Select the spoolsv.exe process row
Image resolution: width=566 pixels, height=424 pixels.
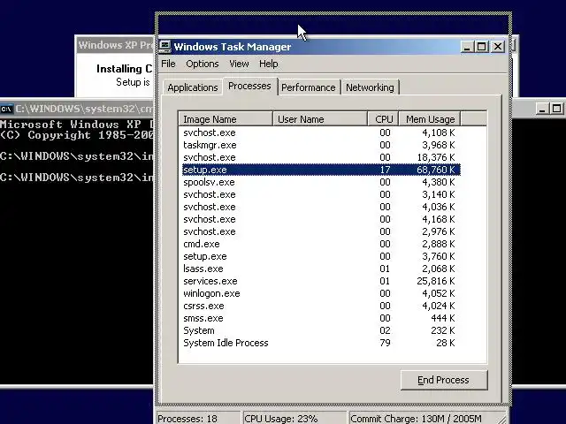click(x=321, y=182)
